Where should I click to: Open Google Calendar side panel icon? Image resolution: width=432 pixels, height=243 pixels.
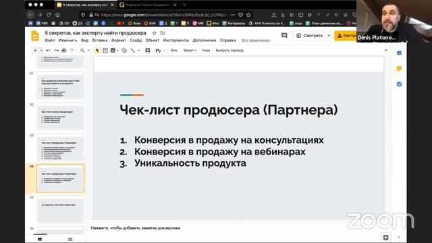coord(399,53)
